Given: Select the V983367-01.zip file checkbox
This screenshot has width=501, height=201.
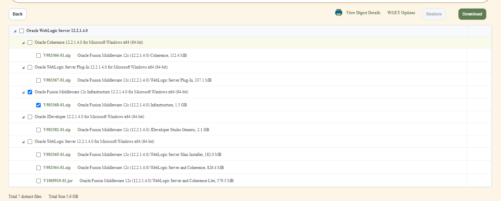Looking at the screenshot, I should pos(39,81).
